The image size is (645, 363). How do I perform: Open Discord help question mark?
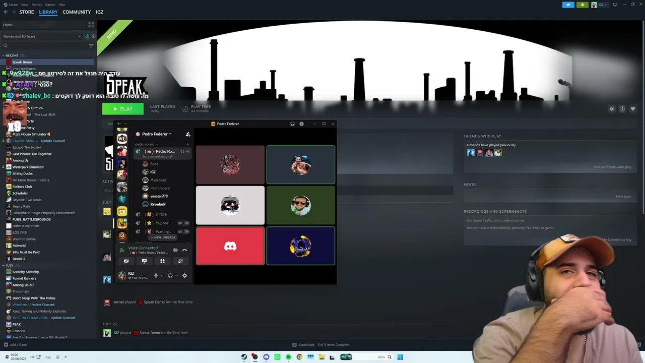[301, 124]
